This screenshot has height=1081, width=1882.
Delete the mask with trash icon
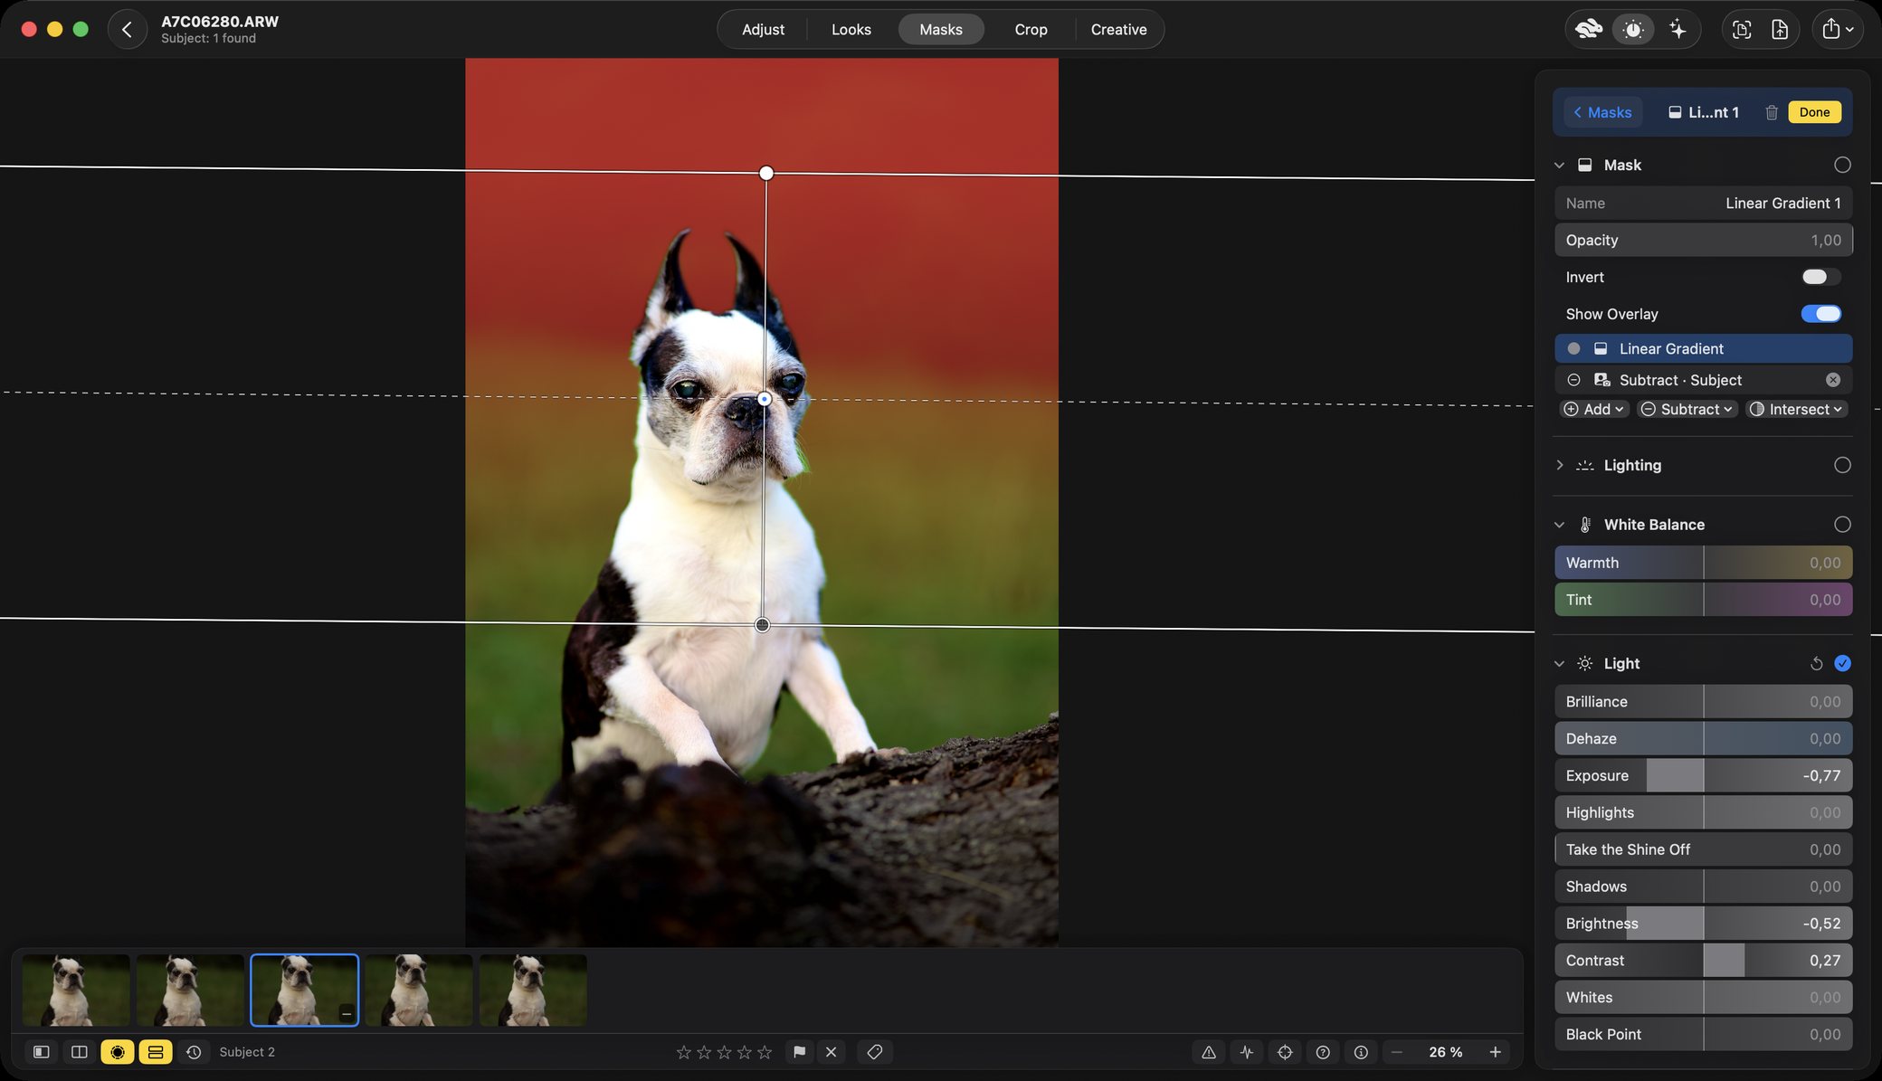1771,112
